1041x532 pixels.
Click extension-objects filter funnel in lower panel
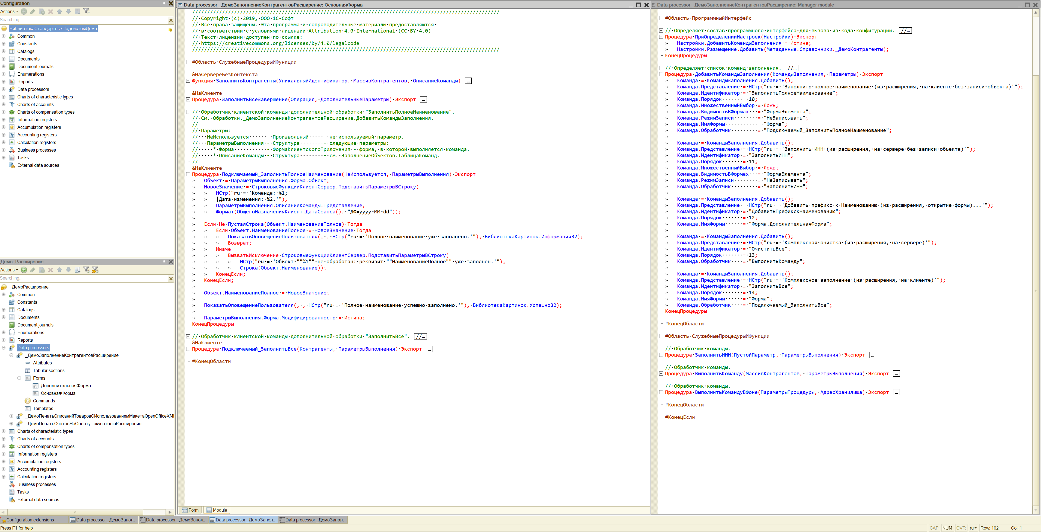tap(95, 270)
